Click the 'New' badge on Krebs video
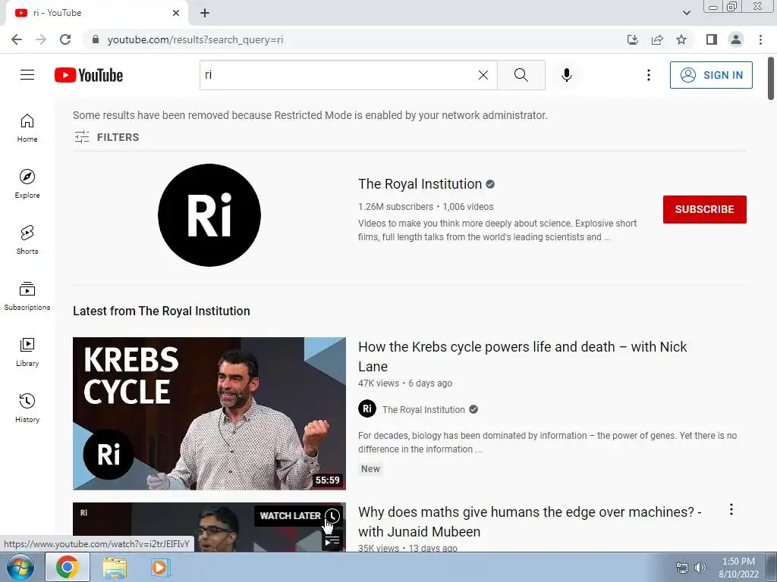The image size is (777, 582). tap(370, 469)
